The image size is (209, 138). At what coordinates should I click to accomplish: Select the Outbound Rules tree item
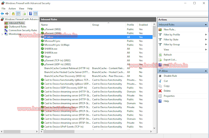pos(17,27)
